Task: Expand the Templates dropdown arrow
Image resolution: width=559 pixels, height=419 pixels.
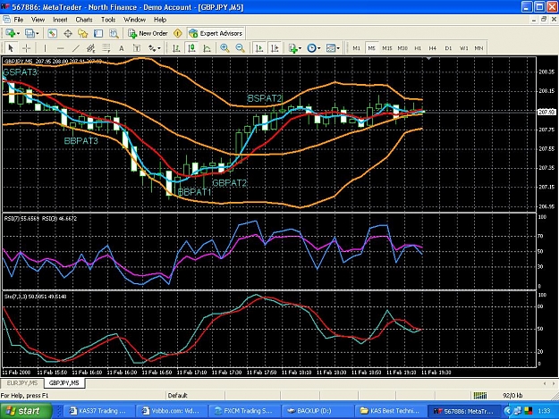Action: 338,48
